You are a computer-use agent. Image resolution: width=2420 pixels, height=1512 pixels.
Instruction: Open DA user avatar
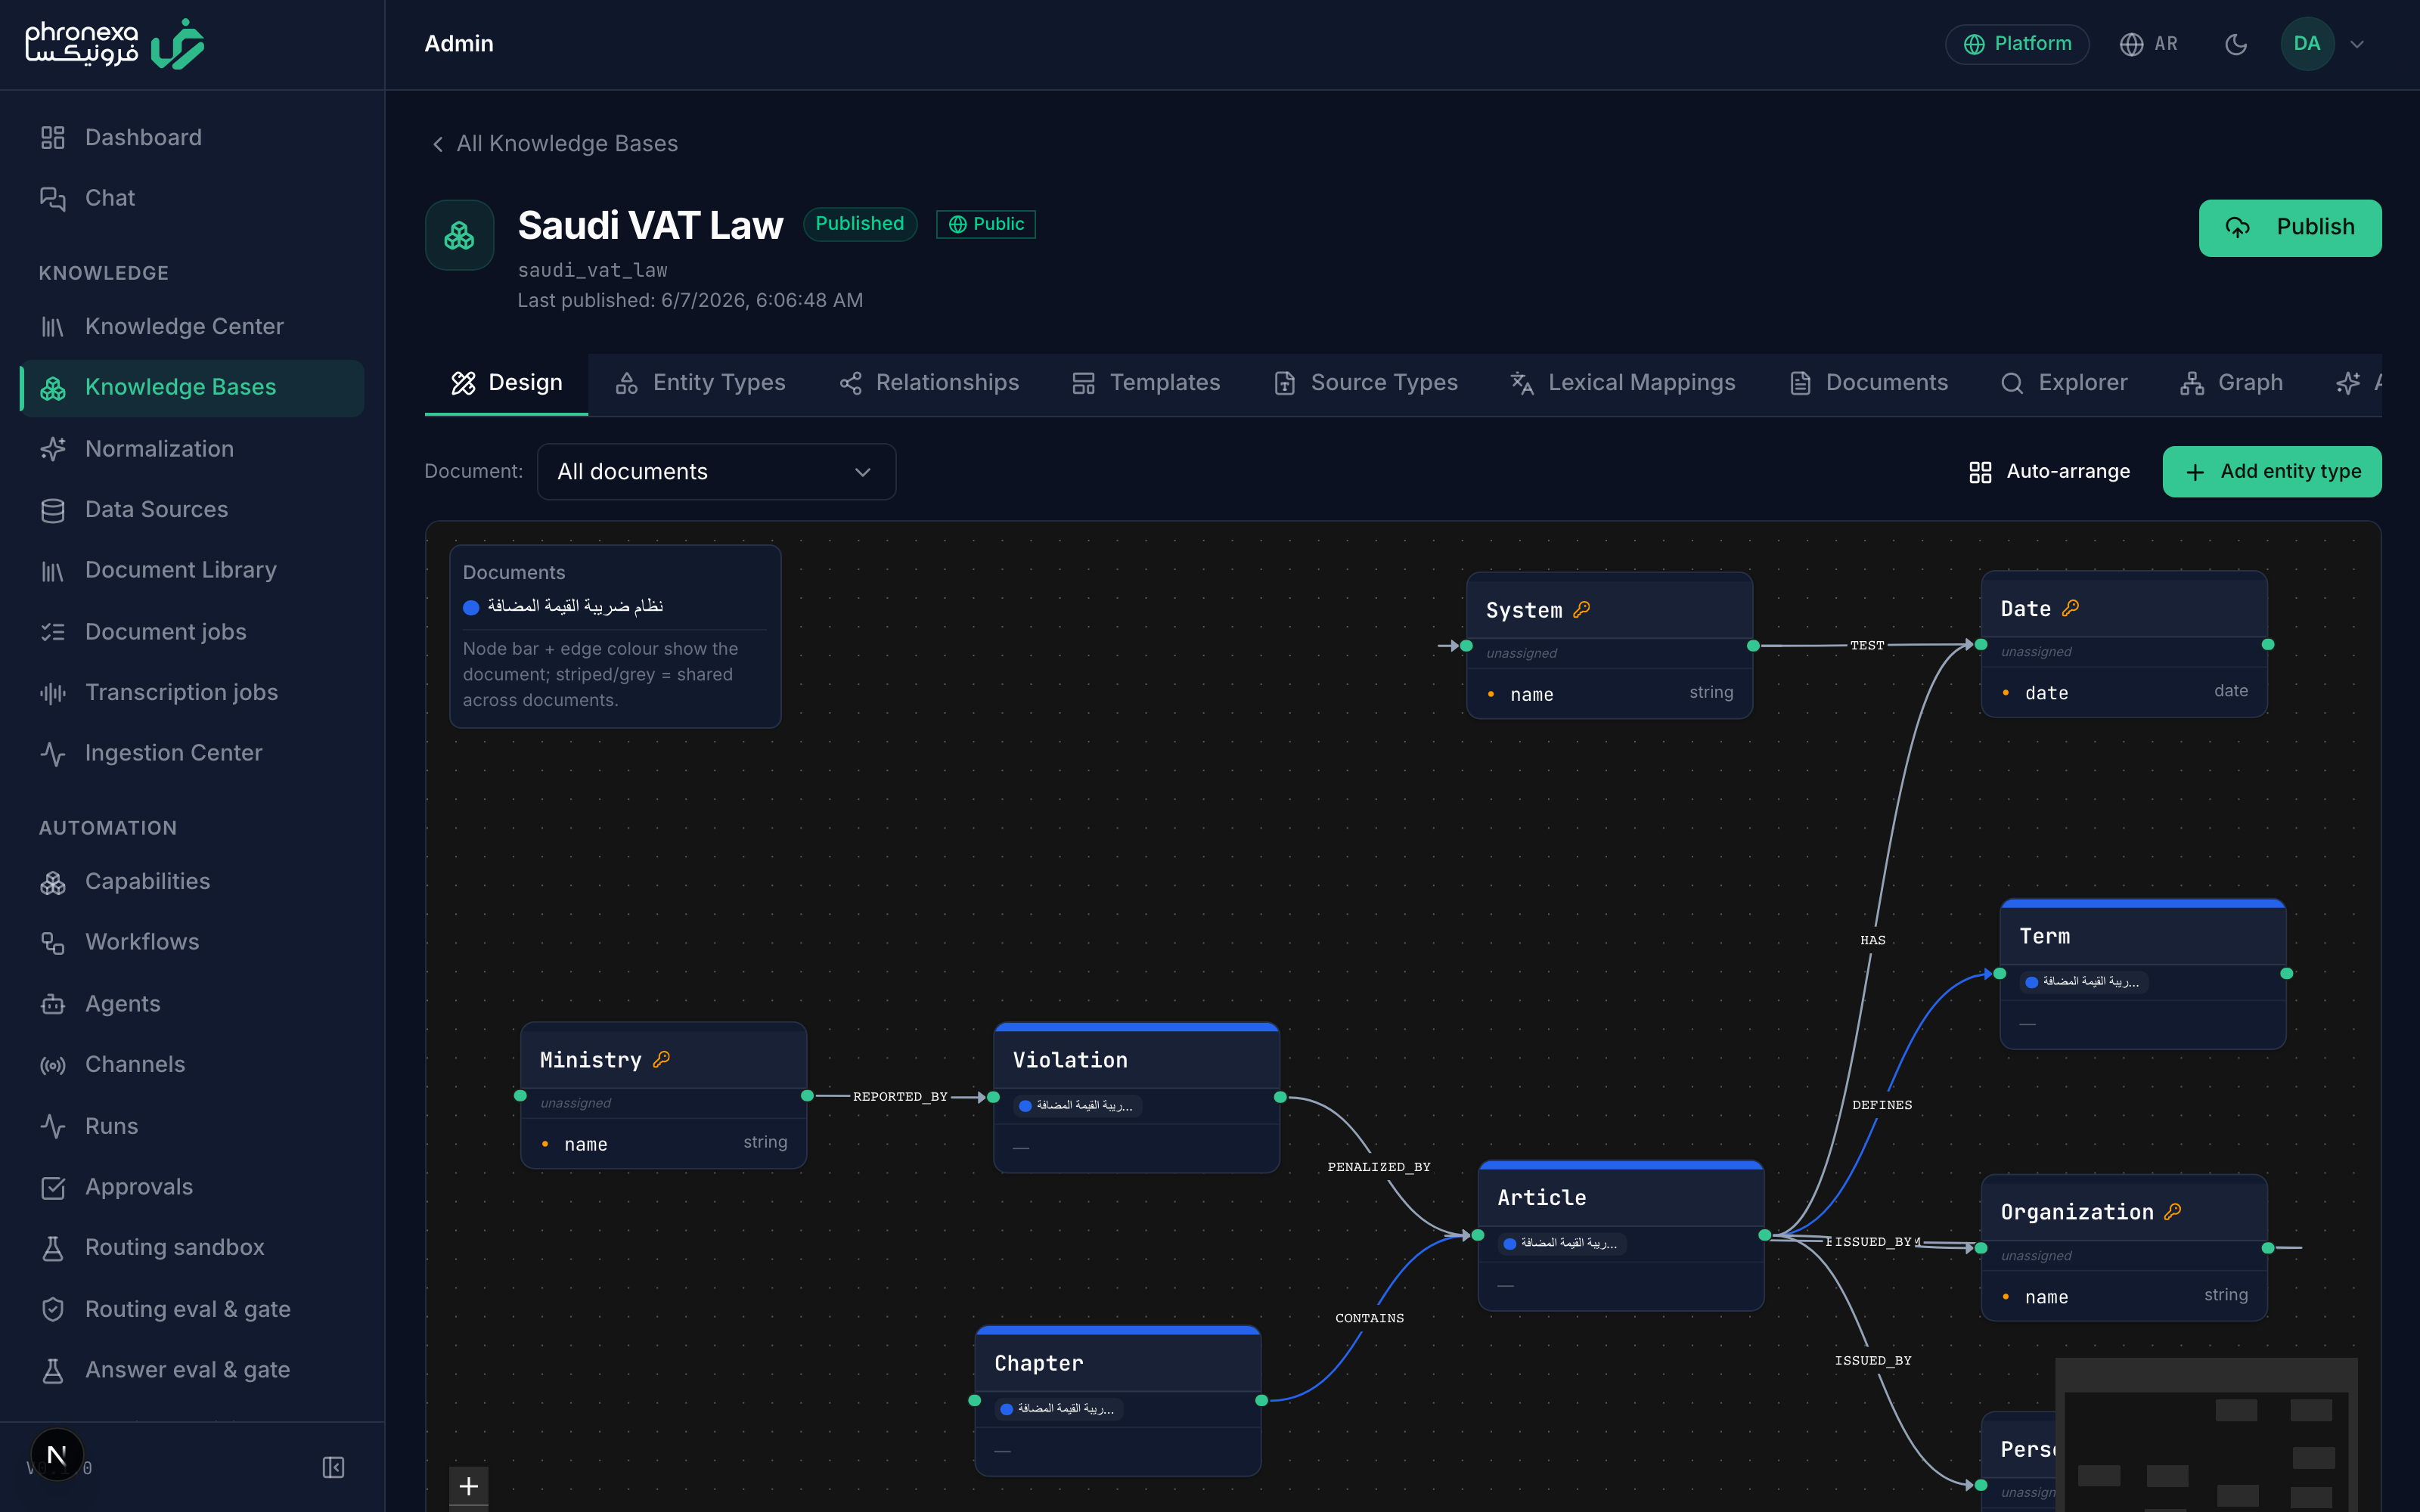click(2307, 44)
